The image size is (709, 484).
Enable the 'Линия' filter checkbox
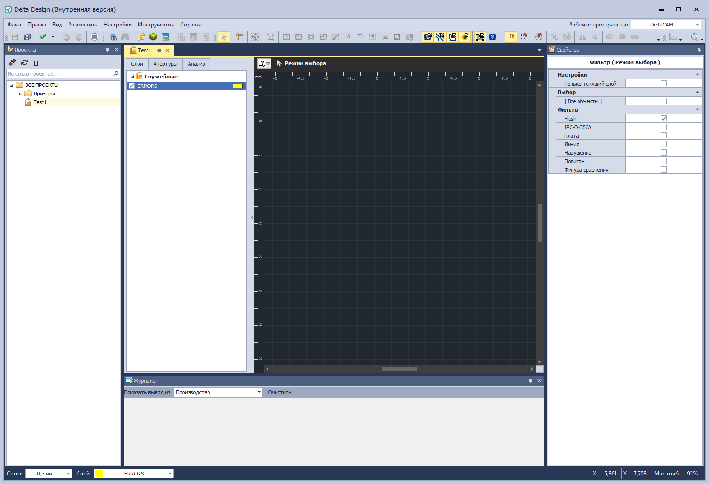664,144
